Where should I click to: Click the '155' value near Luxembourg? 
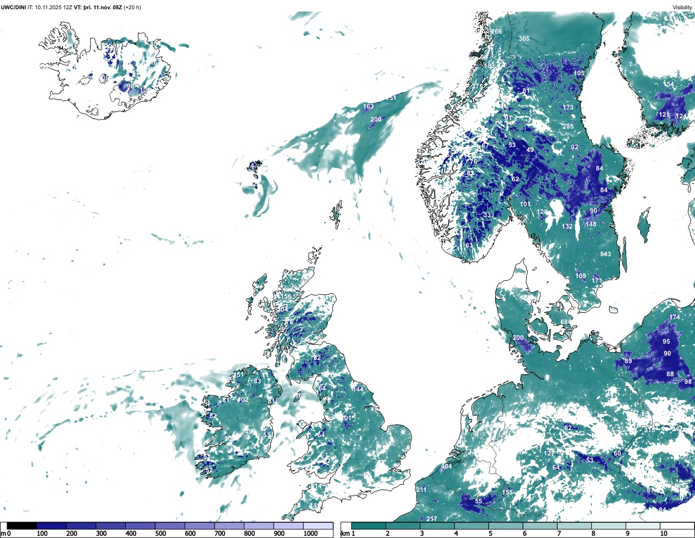[x=507, y=492]
